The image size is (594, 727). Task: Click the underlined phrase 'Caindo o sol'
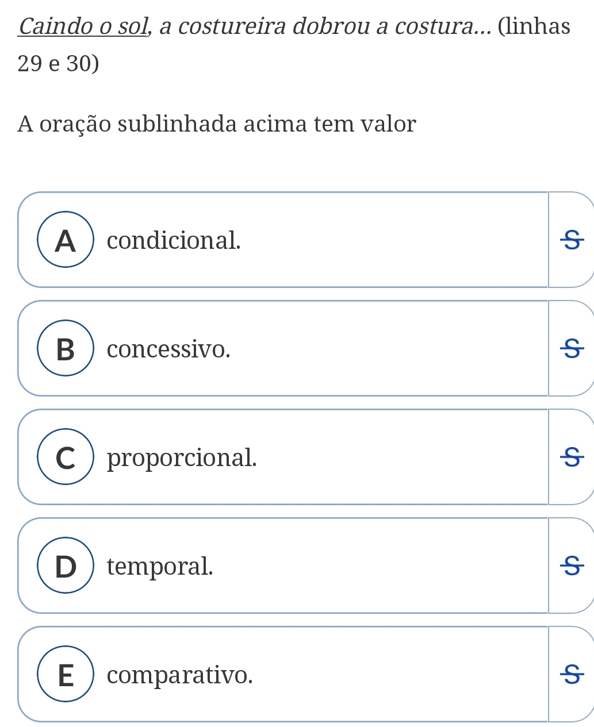[85, 26]
